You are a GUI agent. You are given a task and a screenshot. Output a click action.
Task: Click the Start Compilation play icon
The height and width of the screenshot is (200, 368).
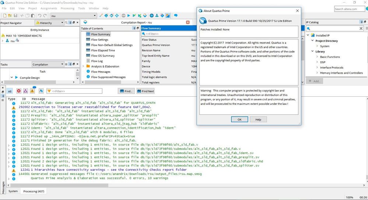(x=129, y=15)
